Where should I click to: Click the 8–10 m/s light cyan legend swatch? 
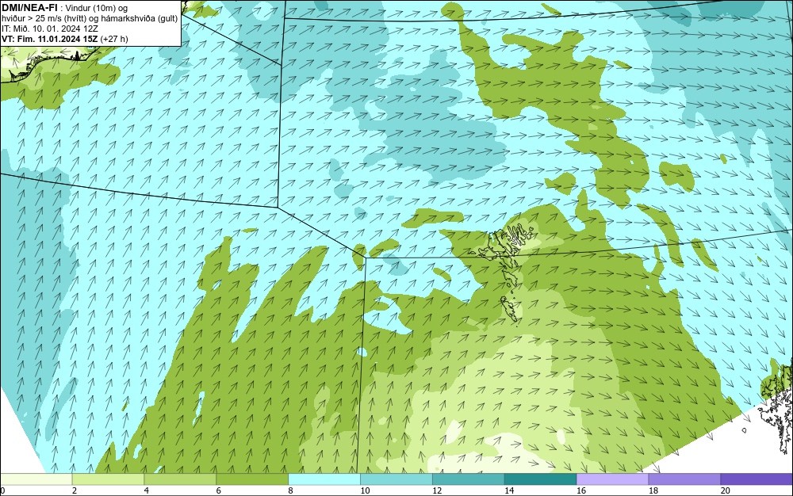(x=324, y=479)
